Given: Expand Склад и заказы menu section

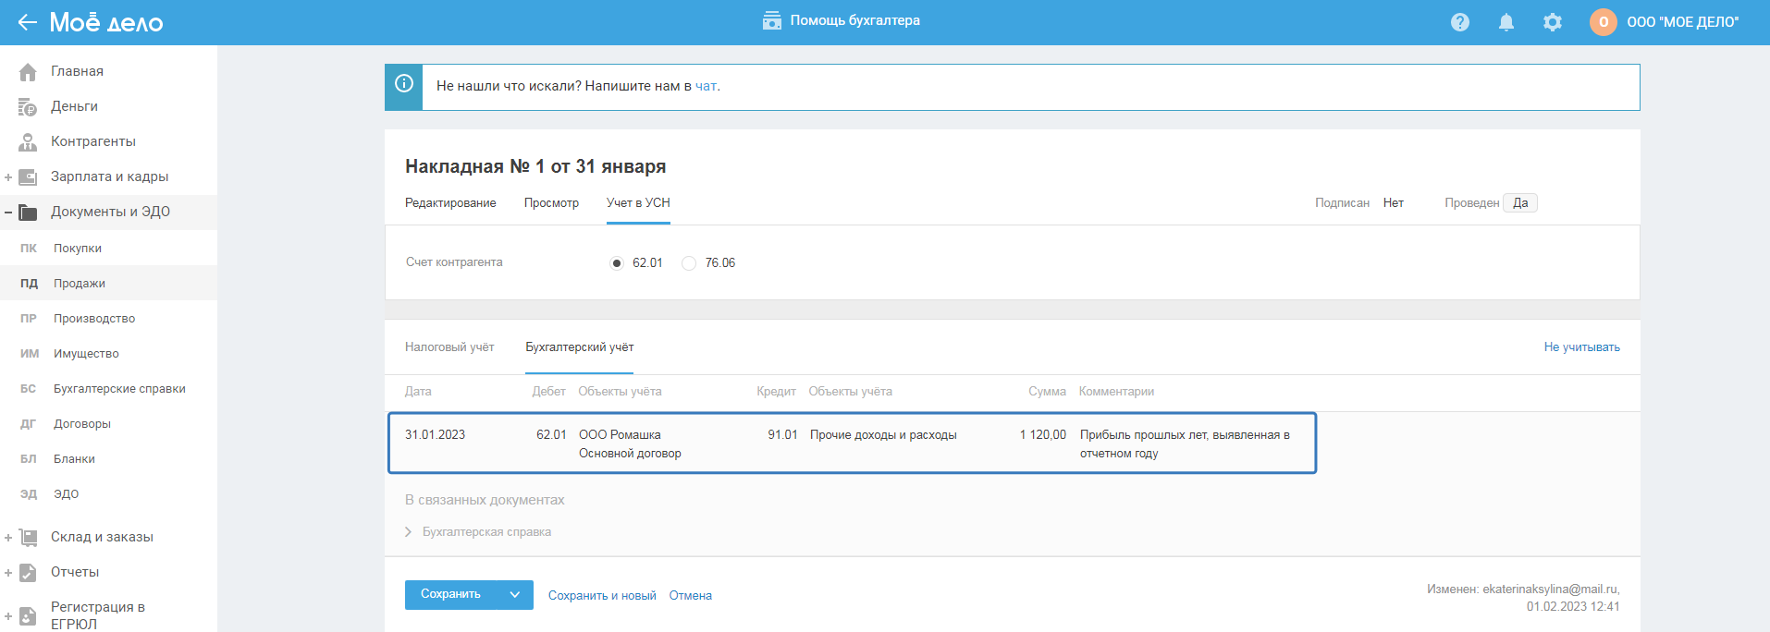Looking at the screenshot, I should tap(8, 538).
